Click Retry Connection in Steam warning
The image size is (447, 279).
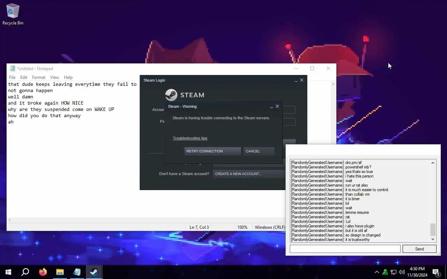(212, 151)
